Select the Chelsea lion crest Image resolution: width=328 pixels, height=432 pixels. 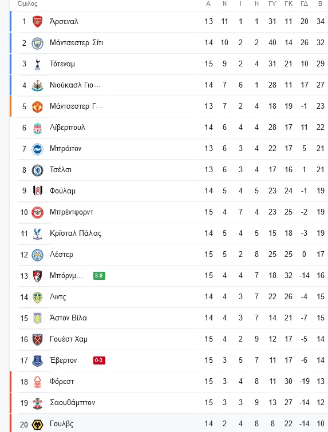(x=37, y=171)
